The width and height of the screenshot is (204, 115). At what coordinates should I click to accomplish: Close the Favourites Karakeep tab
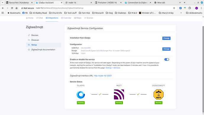pyautogui.click(x=32, y=3)
